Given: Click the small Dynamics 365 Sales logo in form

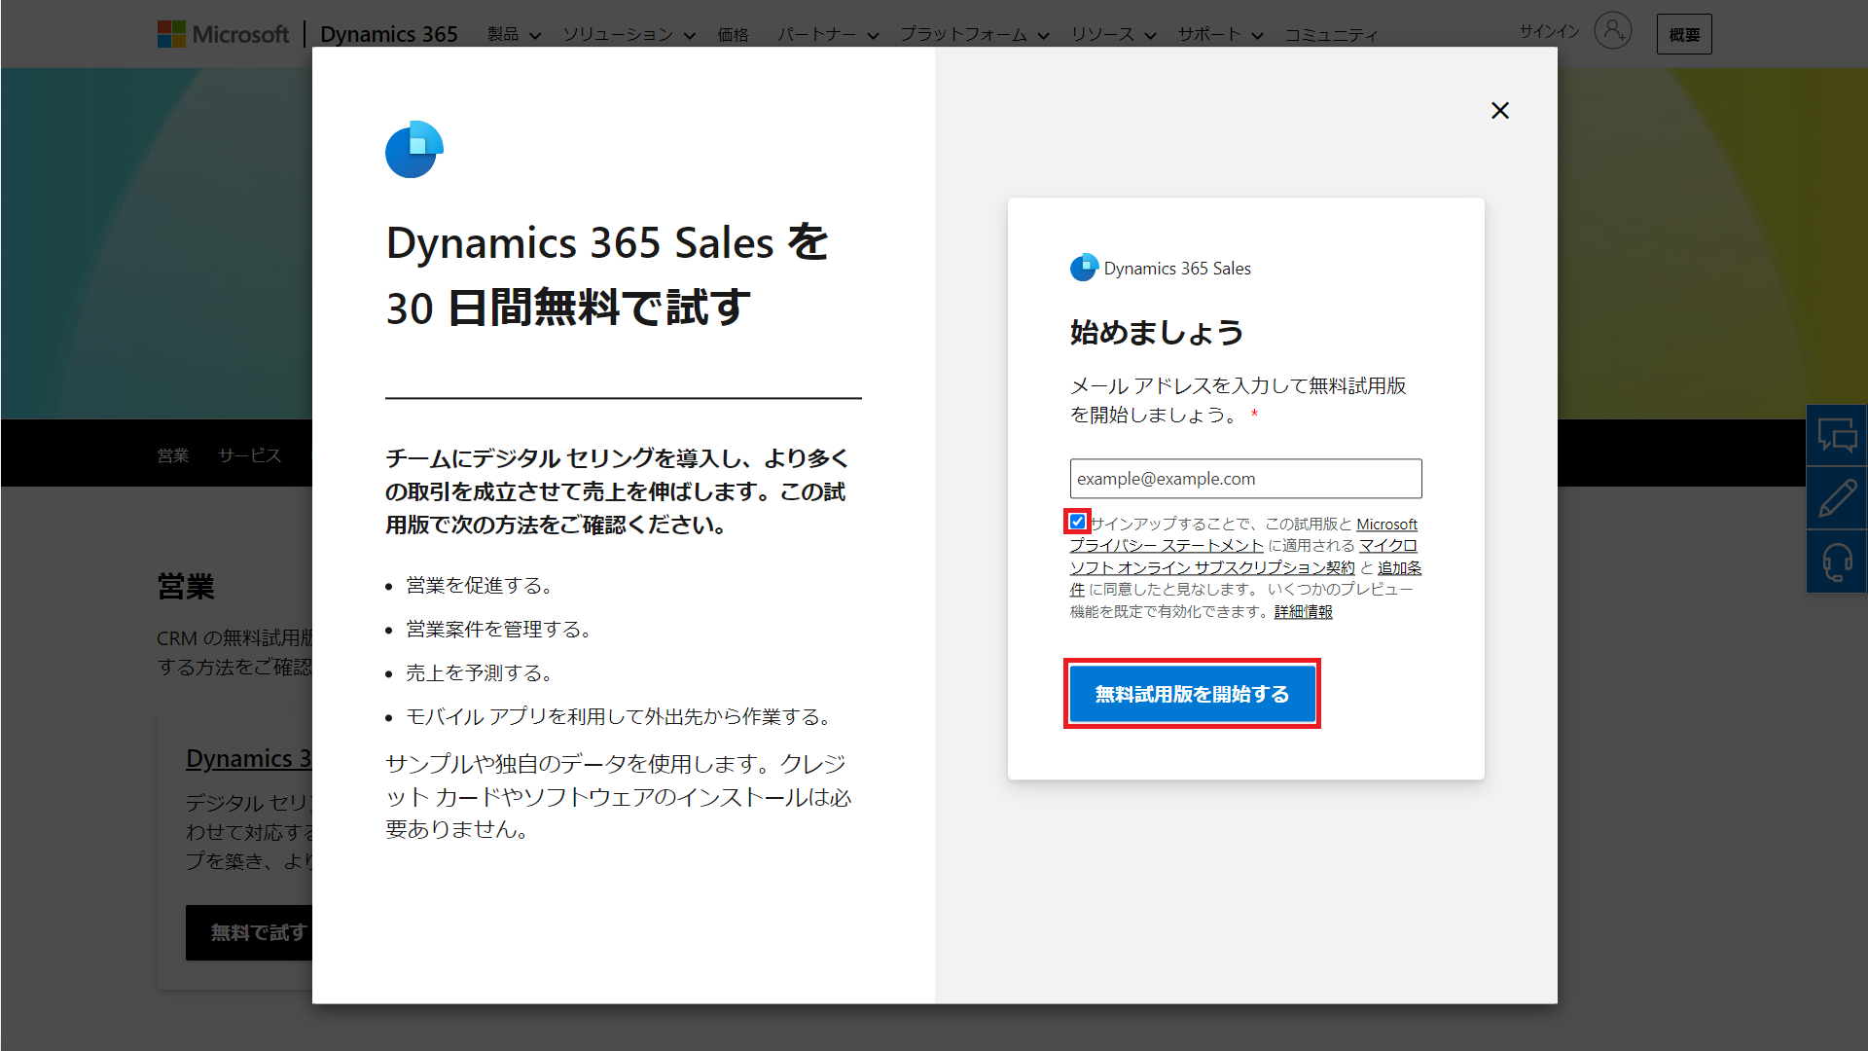Looking at the screenshot, I should [1084, 268].
